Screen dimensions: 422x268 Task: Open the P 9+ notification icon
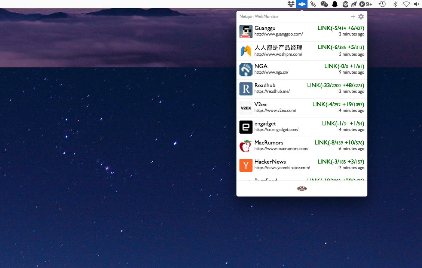pyautogui.click(x=366, y=4)
